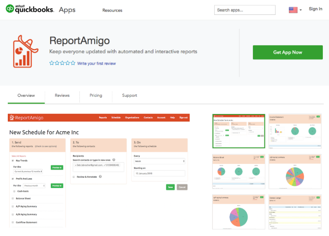
Task: Click the ReportAmigo app logo
Action: (x=25, y=52)
